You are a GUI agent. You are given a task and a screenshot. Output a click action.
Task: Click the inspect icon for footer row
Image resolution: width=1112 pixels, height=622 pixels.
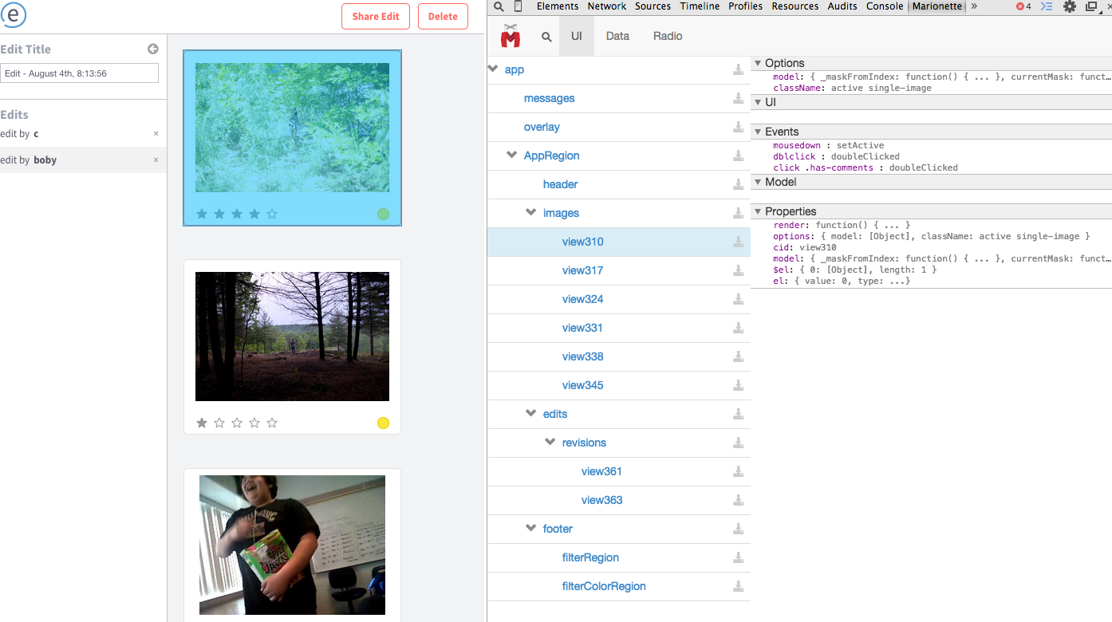[739, 529]
